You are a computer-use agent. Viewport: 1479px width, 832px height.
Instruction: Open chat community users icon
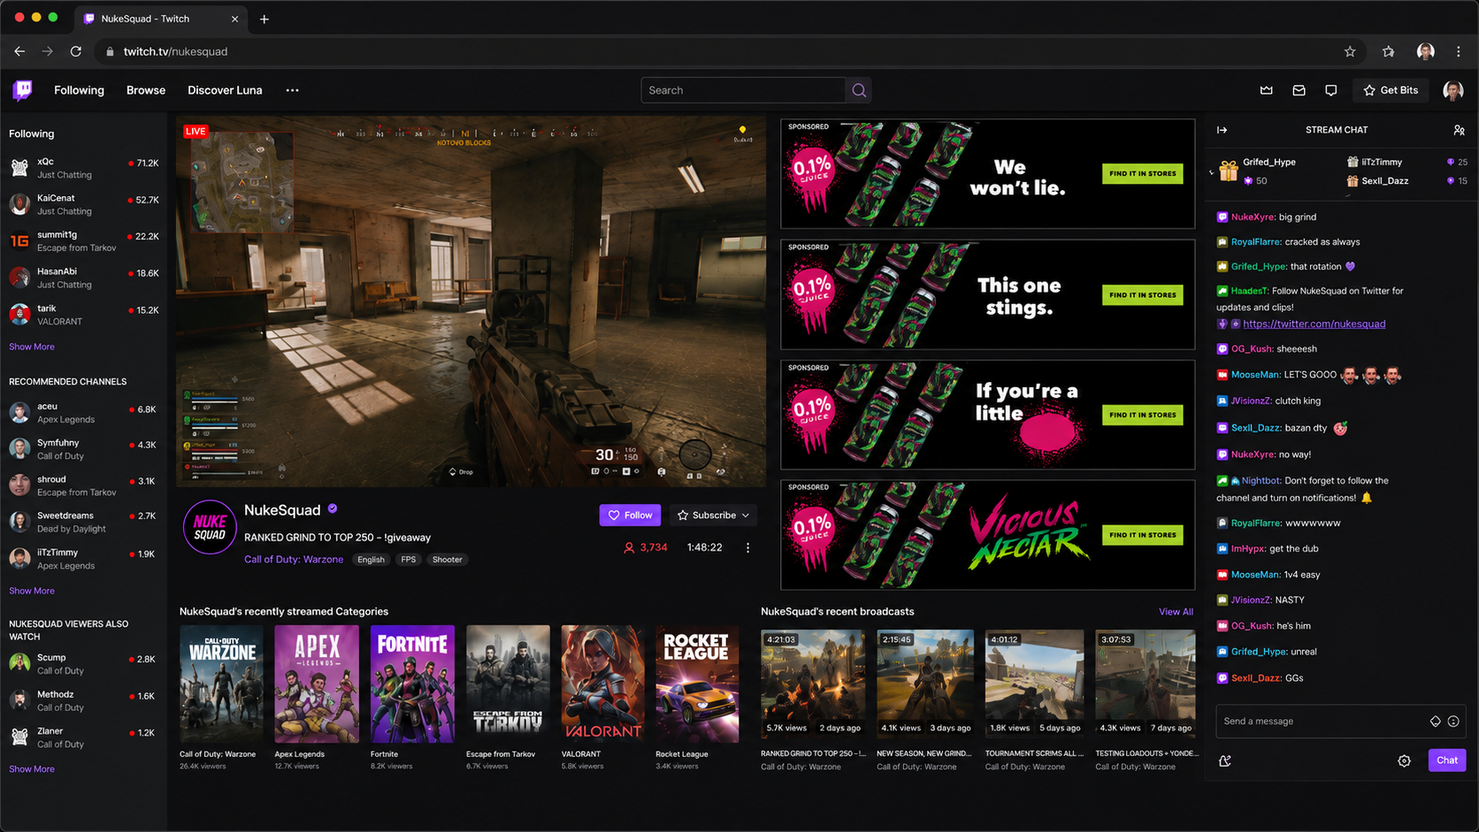(x=1459, y=130)
